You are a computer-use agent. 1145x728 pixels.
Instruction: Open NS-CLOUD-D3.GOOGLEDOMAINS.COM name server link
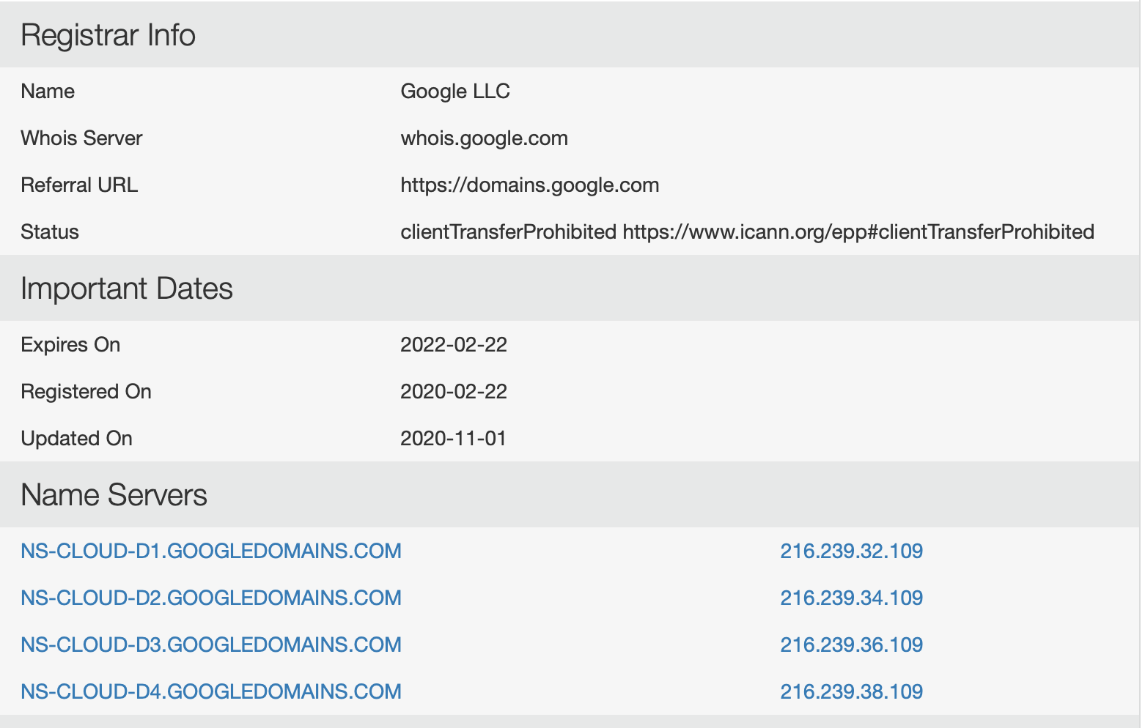[211, 645]
